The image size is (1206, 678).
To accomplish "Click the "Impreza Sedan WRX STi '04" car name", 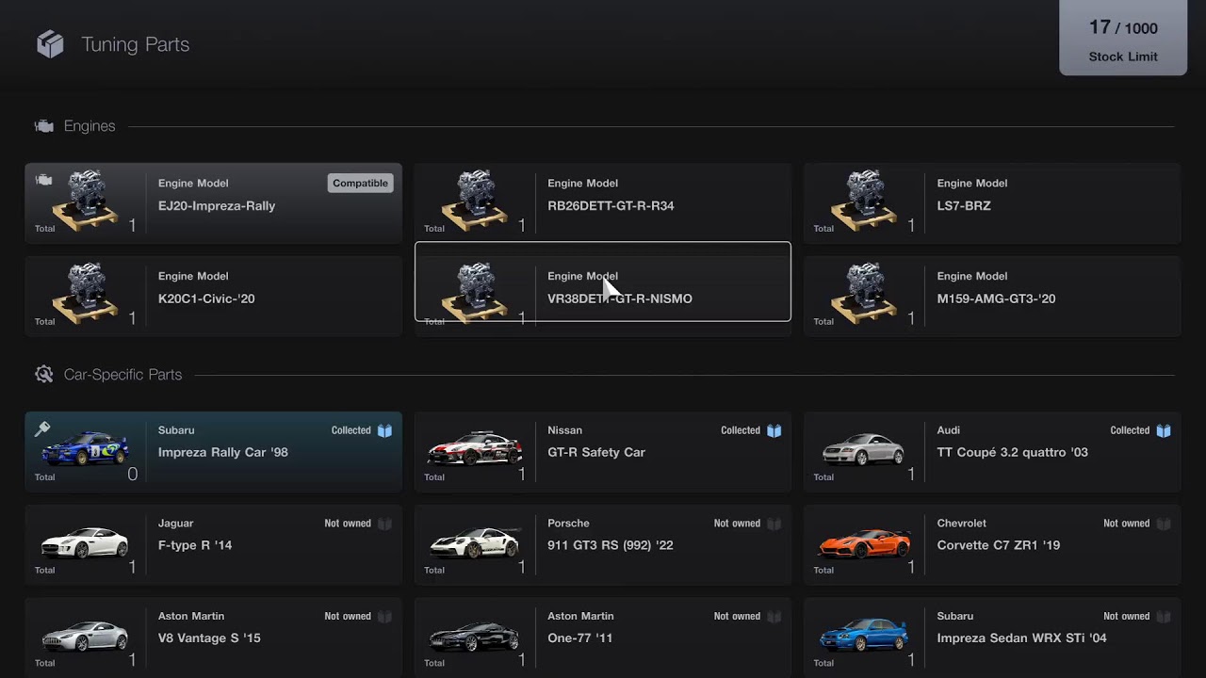I will tap(1021, 639).
